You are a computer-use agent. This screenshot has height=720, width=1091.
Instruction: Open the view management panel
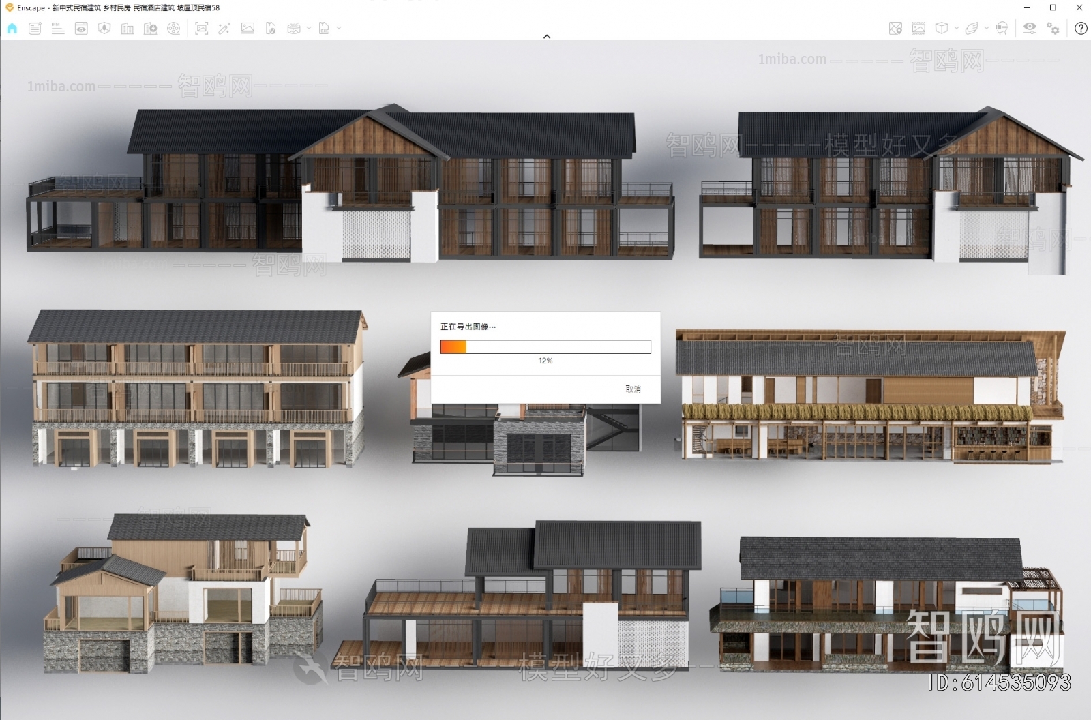coord(81,29)
